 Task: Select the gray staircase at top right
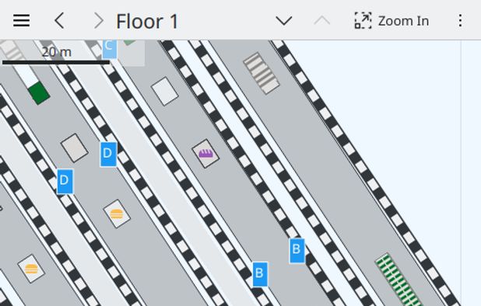[262, 74]
